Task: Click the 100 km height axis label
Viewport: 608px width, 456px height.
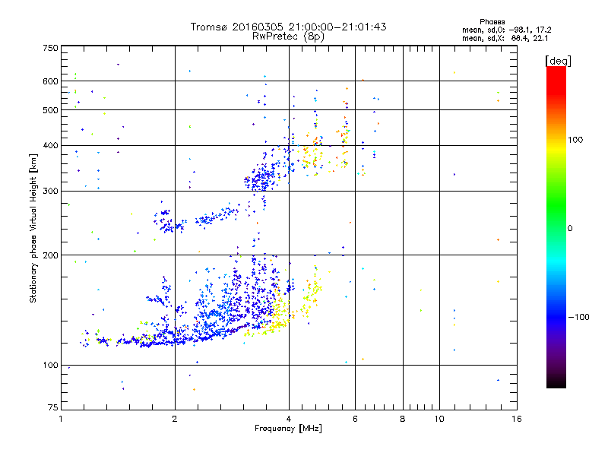Action: [50, 366]
